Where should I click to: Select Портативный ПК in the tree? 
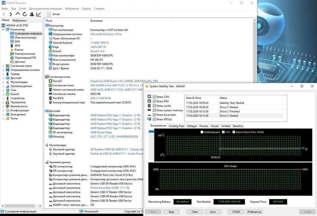(x=25, y=58)
